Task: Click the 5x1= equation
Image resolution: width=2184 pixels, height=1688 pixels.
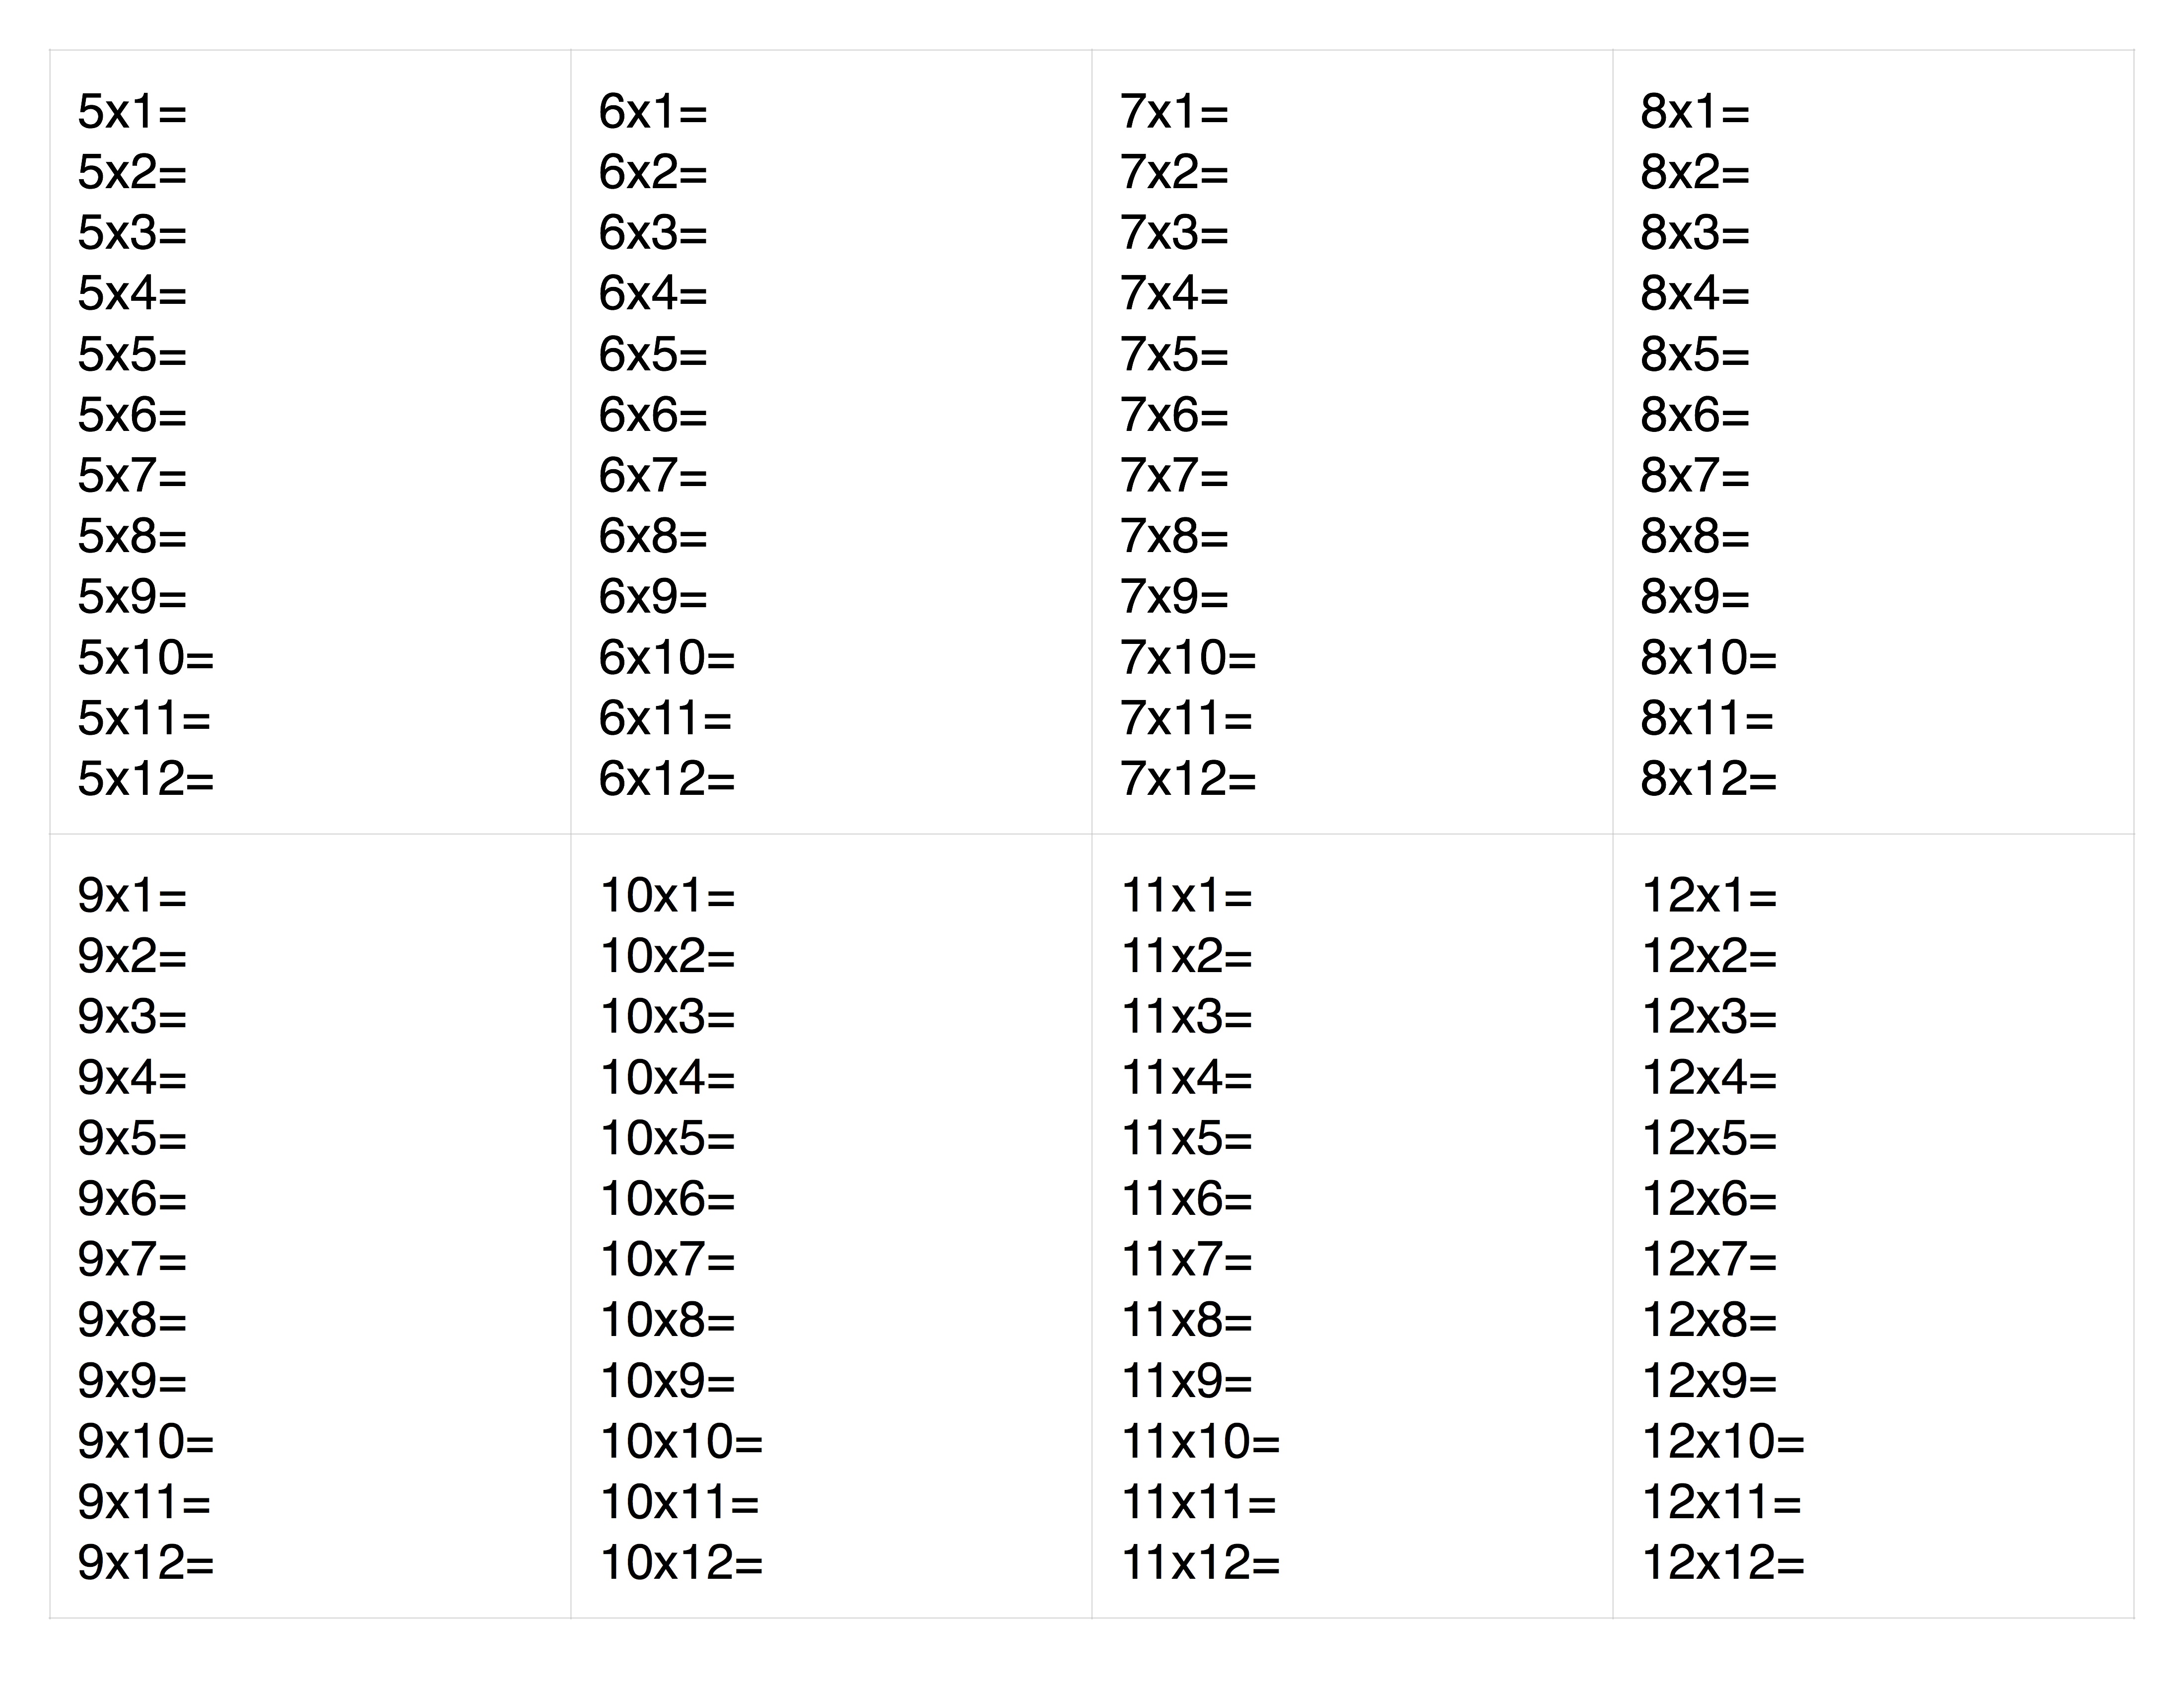Action: (132, 112)
